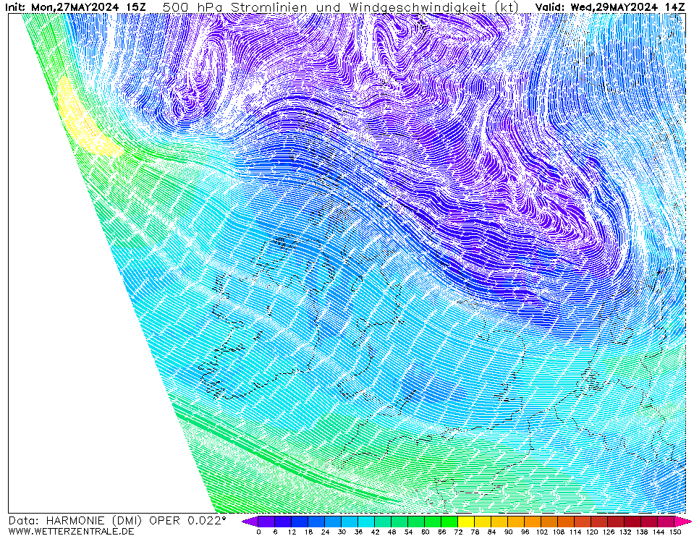Click the 'Data: HARMONIE (DMI) OPER 0.022°' label
Image resolution: width=694 pixels, height=536 pixels.
coord(117,521)
